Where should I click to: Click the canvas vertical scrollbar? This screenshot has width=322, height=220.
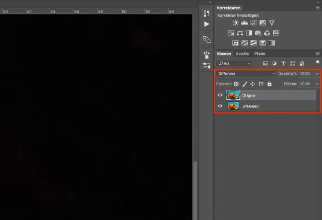point(195,191)
